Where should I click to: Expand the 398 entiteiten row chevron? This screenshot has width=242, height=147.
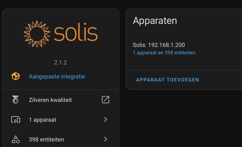pos(106,139)
